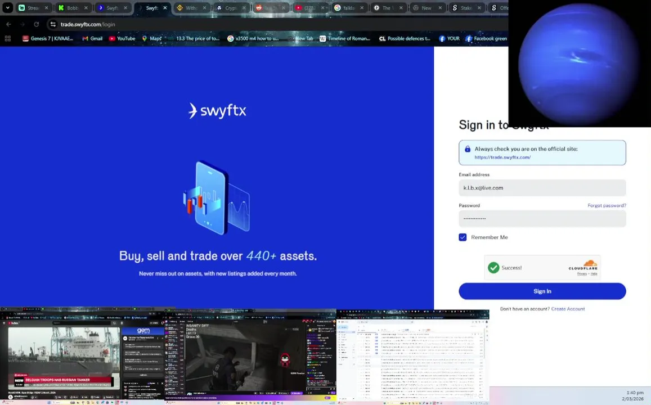
Task: Switch to the Stream tab
Action: coord(32,8)
